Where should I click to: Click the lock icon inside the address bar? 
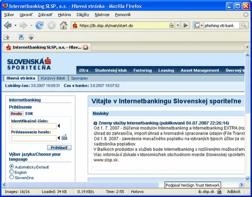[x=171, y=26]
